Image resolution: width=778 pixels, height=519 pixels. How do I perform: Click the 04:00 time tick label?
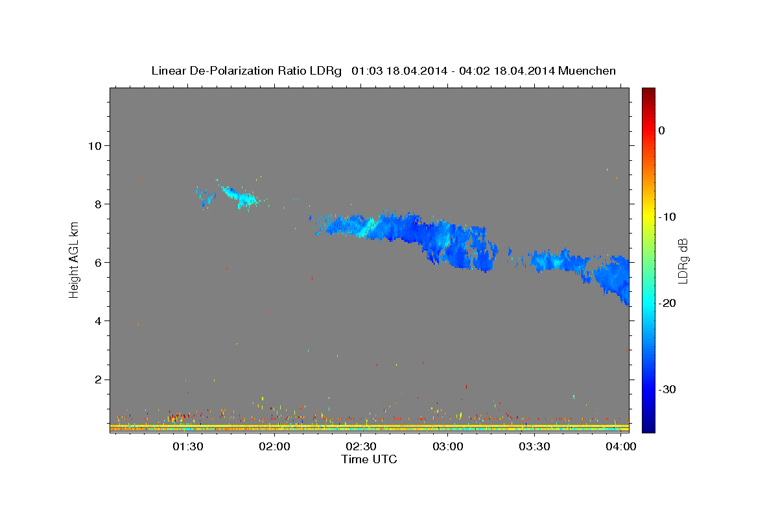point(621,447)
